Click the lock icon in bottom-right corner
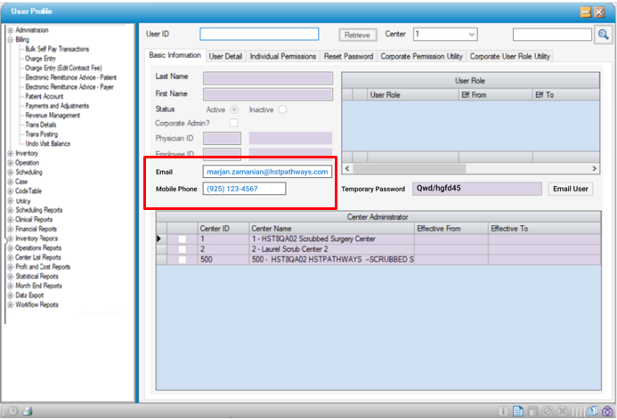The width and height of the screenshot is (617, 420). coord(607,411)
